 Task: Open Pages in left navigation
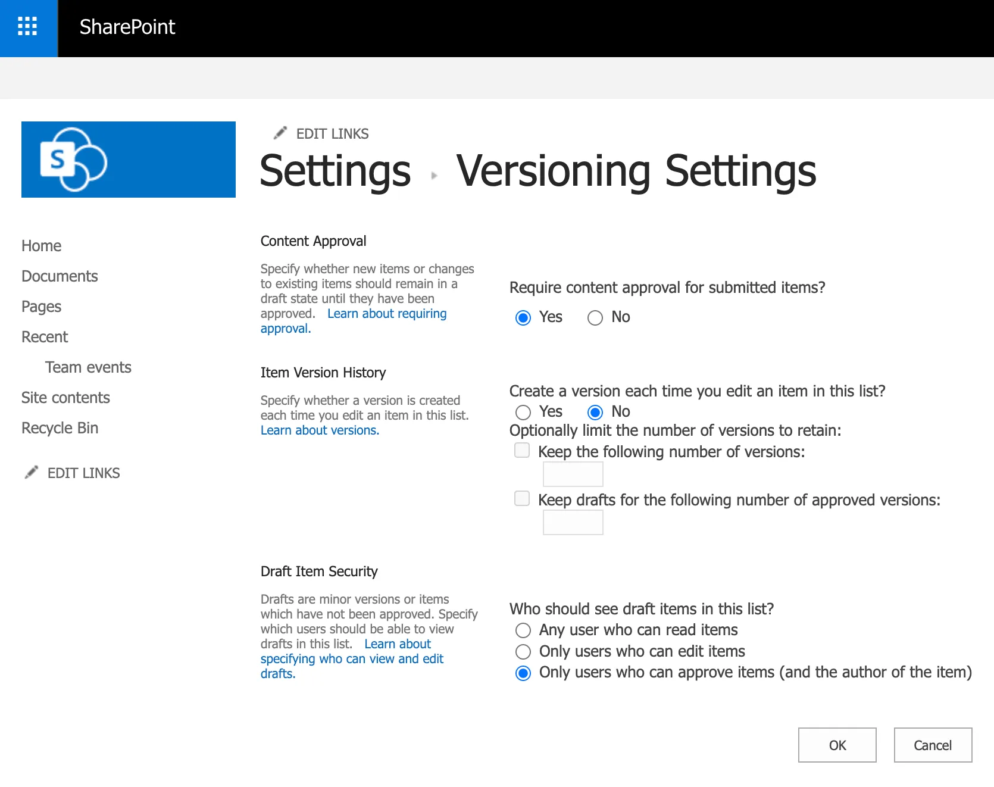coord(41,307)
